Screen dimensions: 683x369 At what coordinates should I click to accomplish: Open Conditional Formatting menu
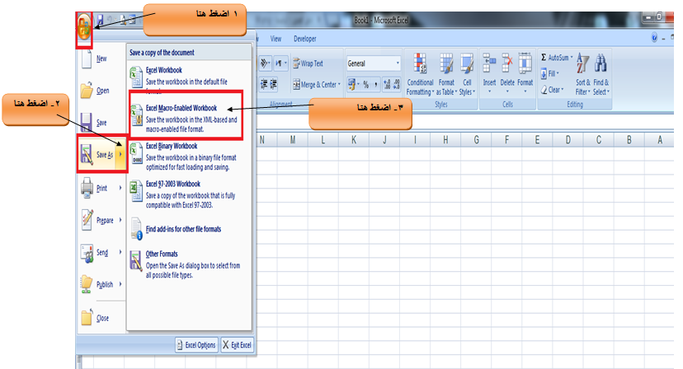coord(420,74)
